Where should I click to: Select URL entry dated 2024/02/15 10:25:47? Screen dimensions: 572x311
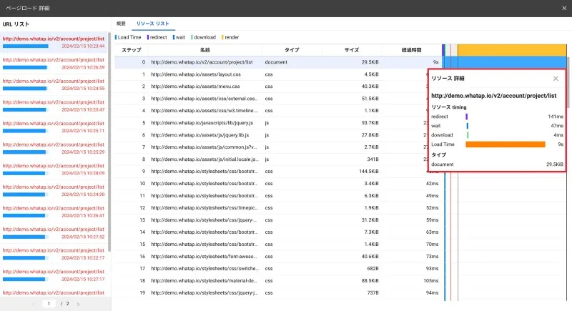coord(54,106)
